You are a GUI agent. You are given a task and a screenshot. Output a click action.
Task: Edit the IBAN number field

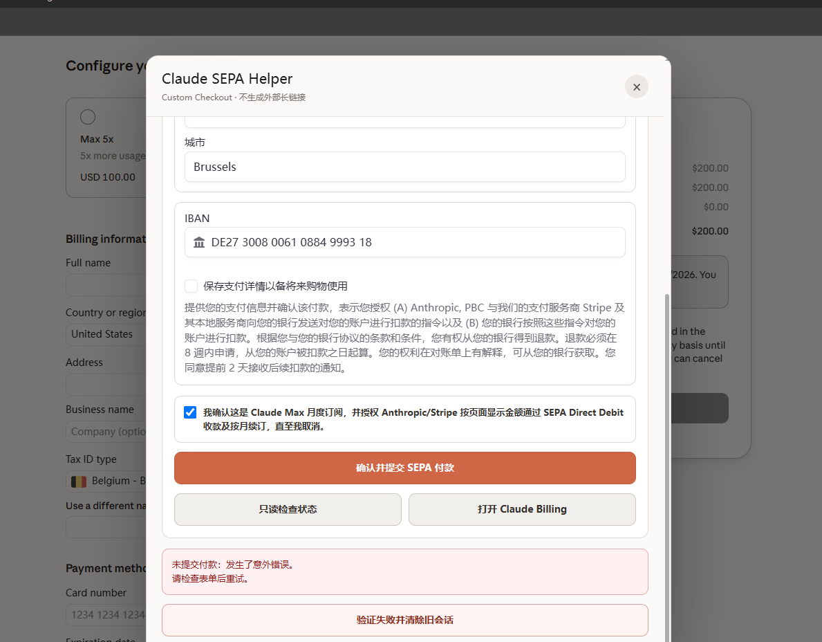(404, 242)
